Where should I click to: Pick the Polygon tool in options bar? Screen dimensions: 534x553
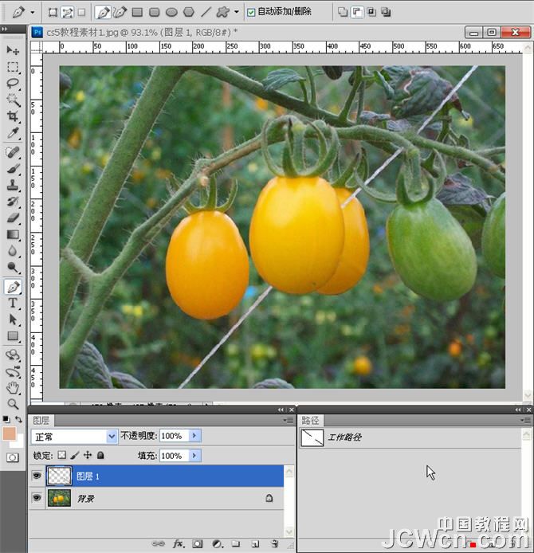click(189, 13)
